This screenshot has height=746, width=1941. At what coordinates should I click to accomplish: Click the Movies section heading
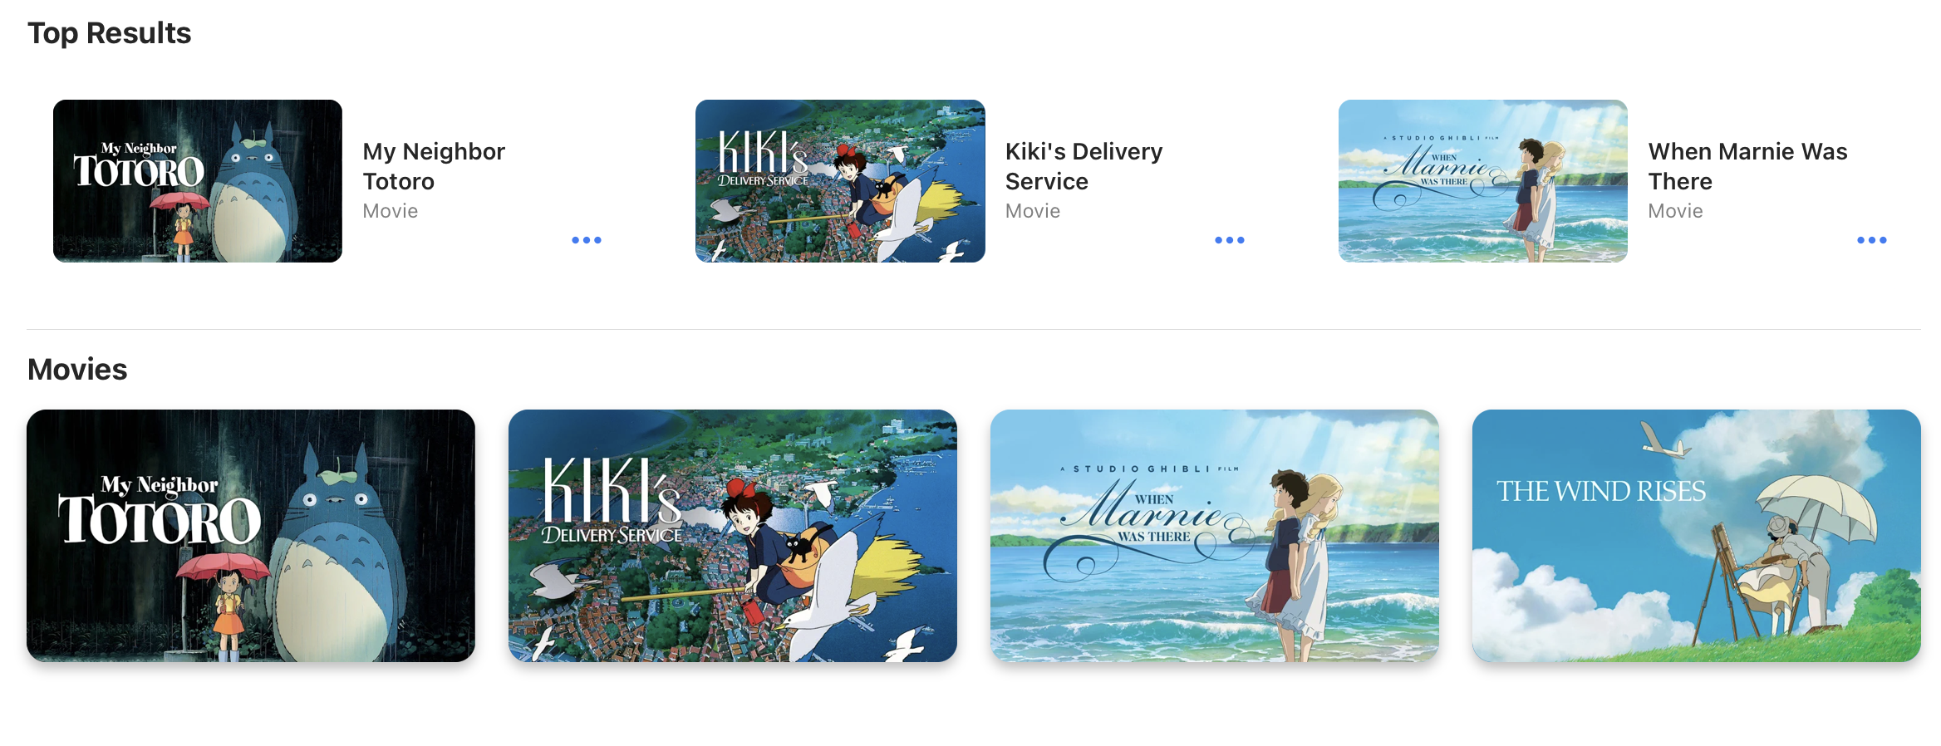click(x=77, y=370)
